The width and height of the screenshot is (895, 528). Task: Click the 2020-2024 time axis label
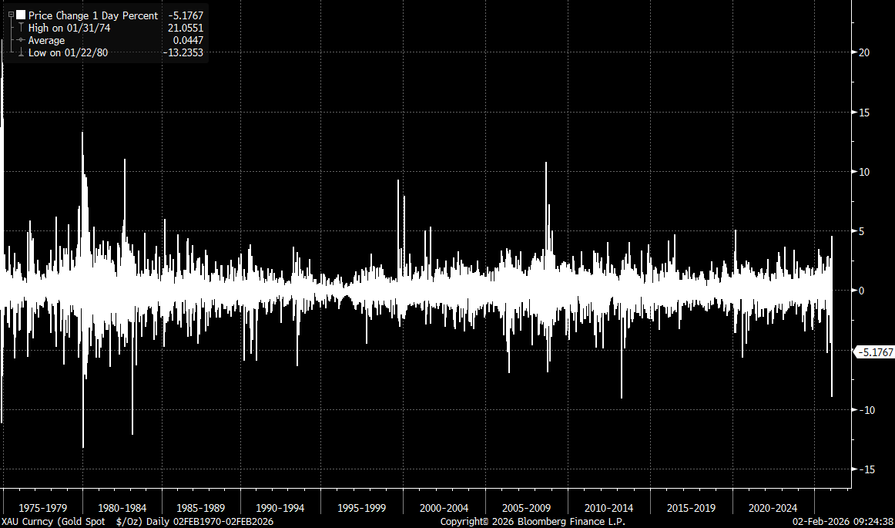[x=773, y=508]
